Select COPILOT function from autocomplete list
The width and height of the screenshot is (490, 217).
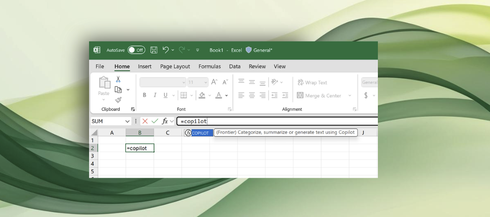(199, 133)
